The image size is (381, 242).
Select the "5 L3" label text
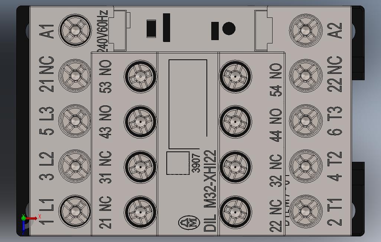(x=47, y=121)
